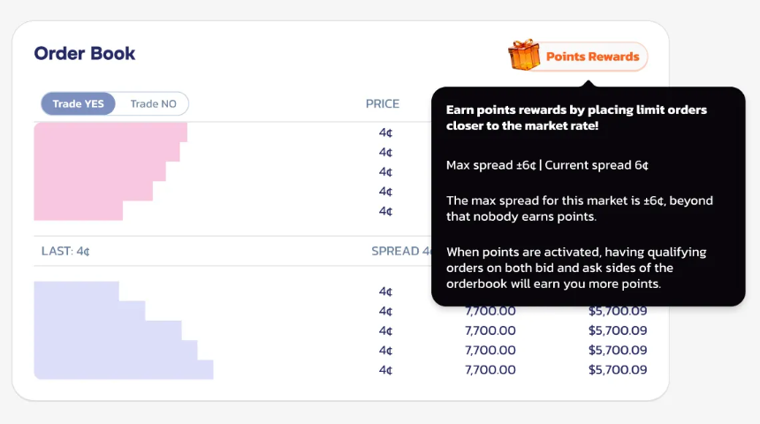Screen dimensions: 760x424
Task: Click the PRICE column header
Action: coord(383,104)
